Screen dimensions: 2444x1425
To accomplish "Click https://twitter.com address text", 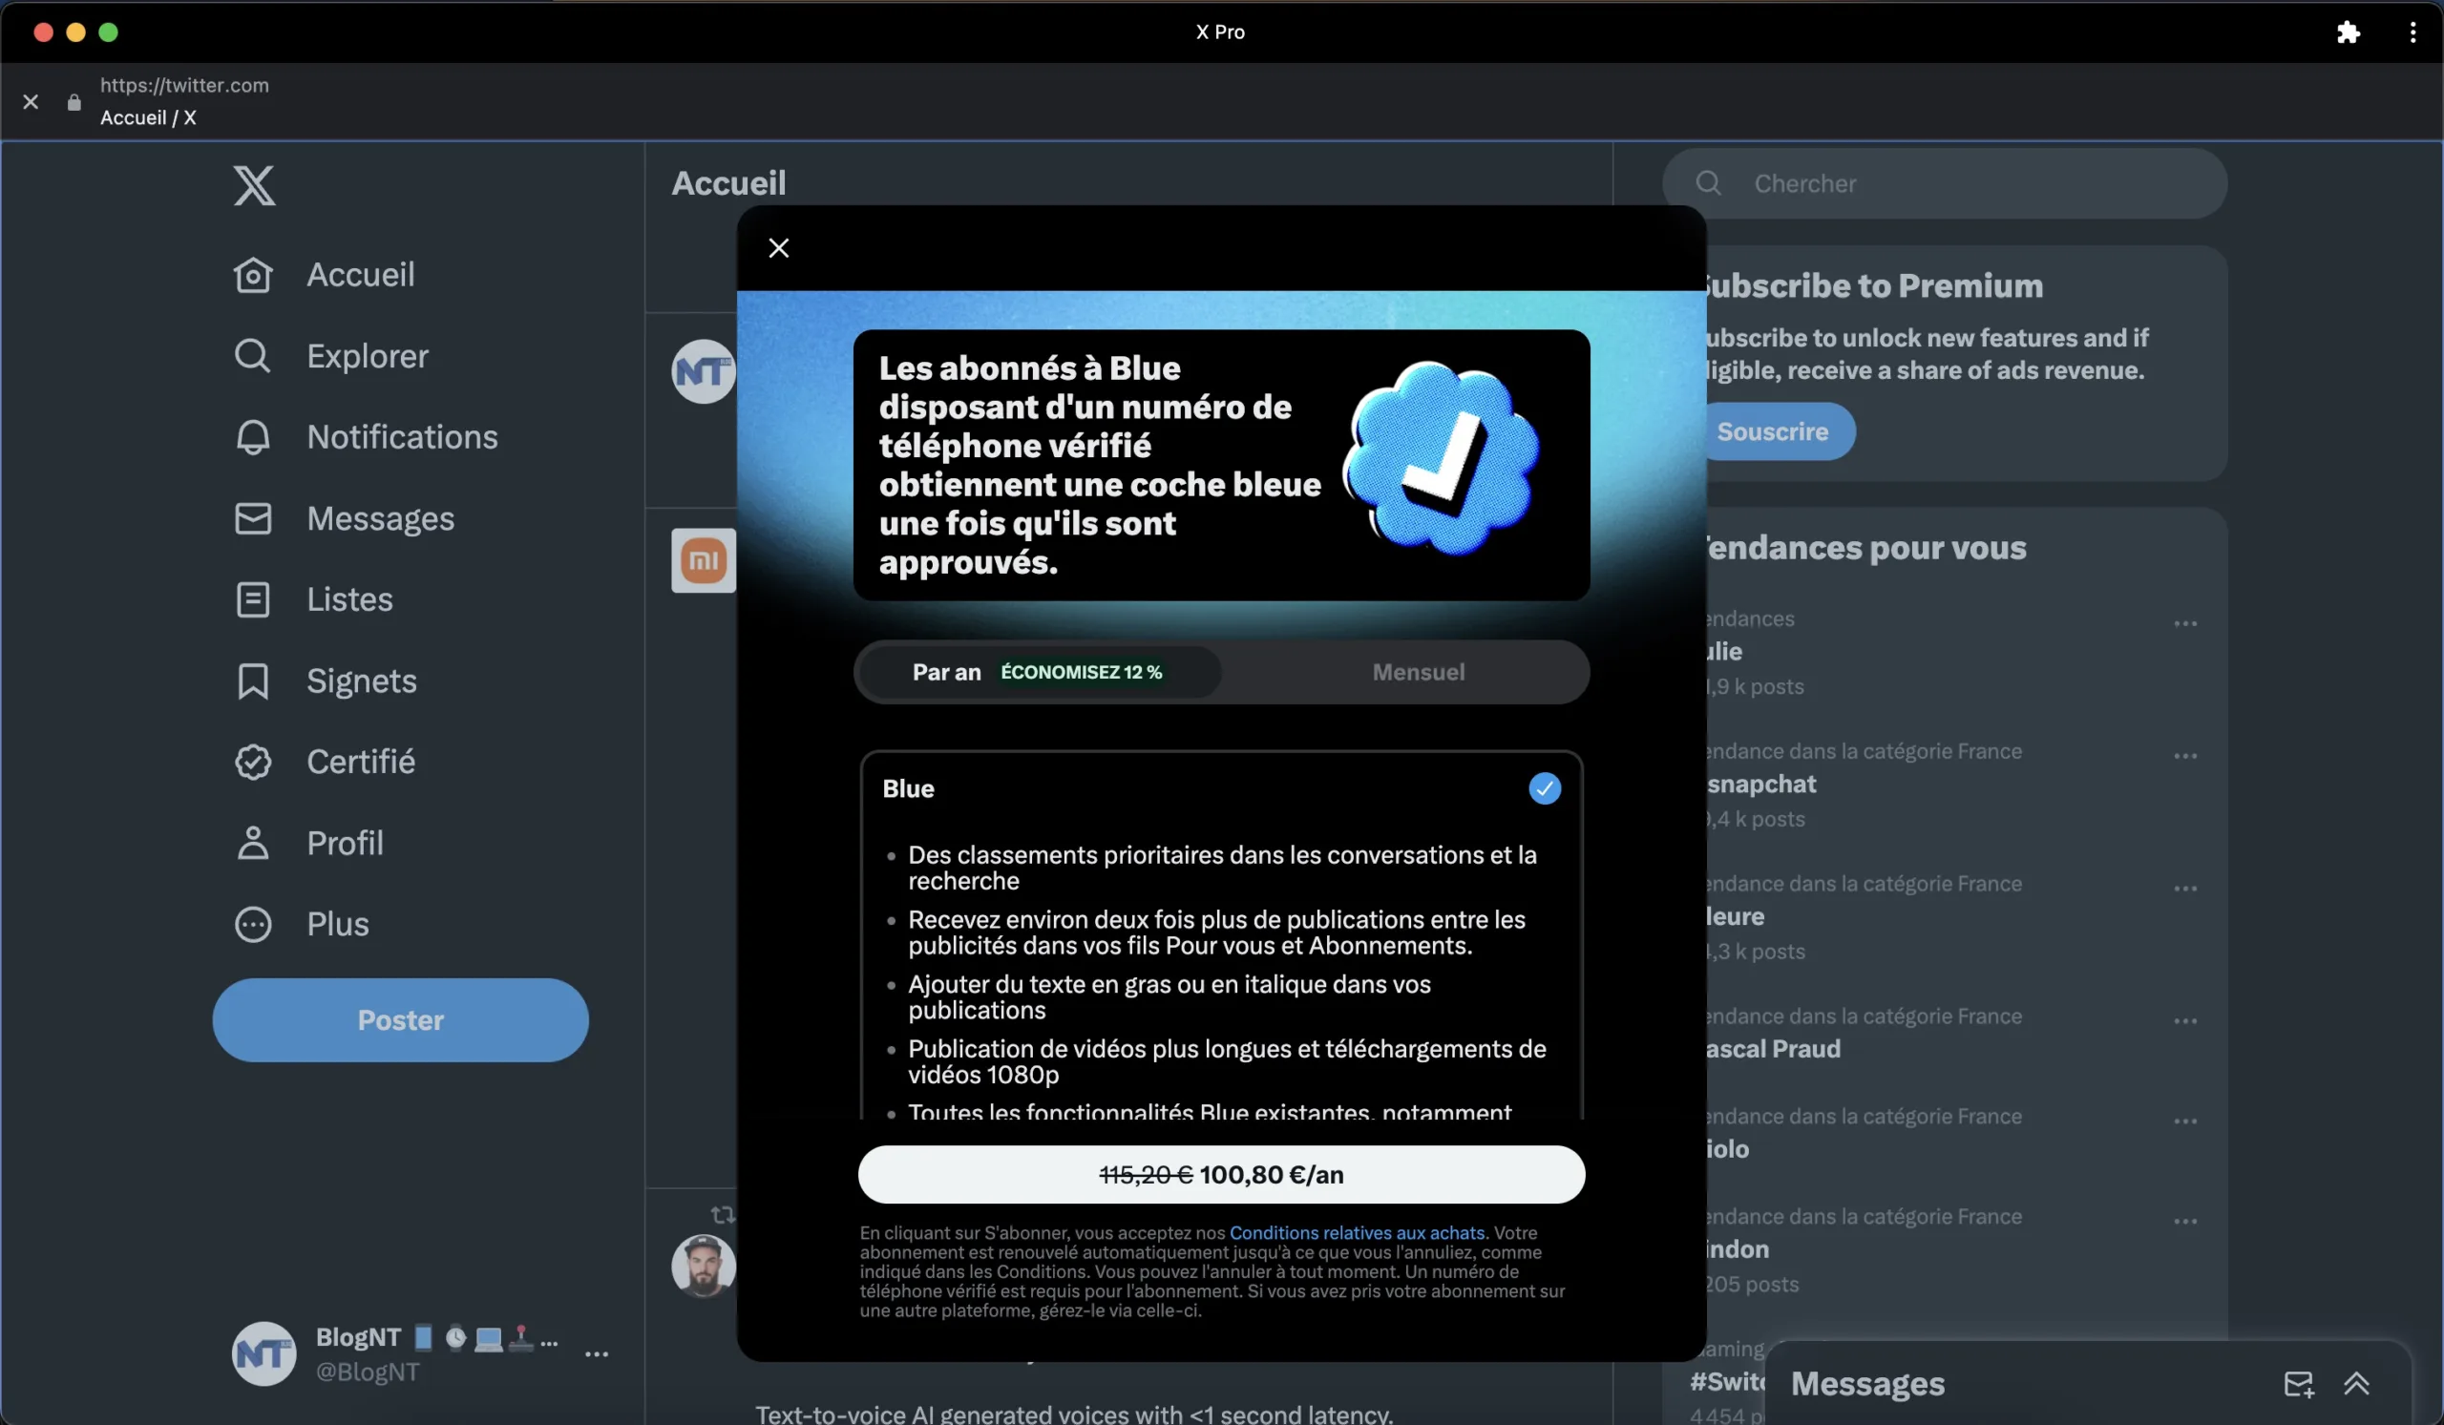I will [184, 85].
